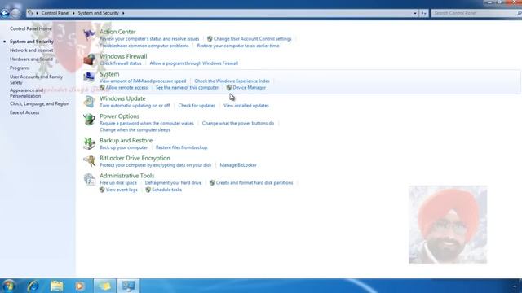Open the BitLocker Drive Encryption keys icon
522x293 pixels.
89,161
